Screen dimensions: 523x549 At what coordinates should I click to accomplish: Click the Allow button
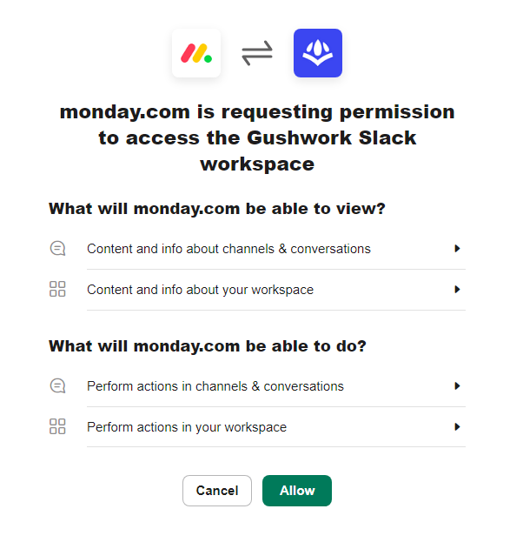point(297,491)
